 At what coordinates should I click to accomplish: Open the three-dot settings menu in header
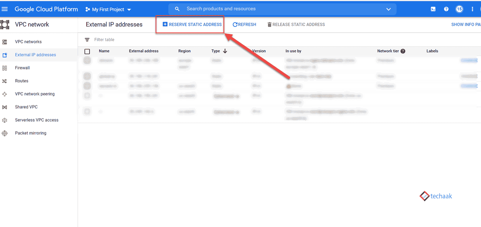pyautogui.click(x=472, y=9)
